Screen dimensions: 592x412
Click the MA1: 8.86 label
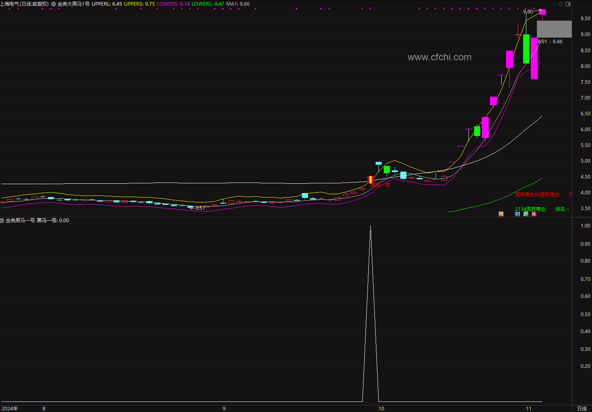[238, 4]
